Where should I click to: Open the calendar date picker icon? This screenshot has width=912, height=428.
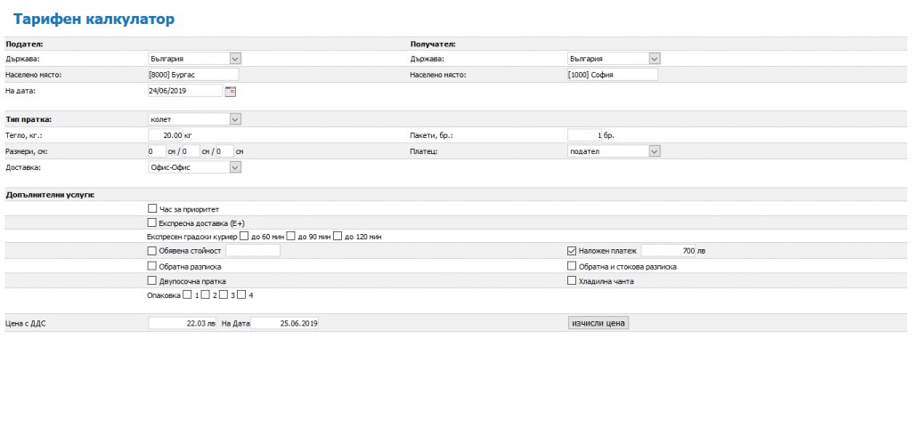pos(230,91)
